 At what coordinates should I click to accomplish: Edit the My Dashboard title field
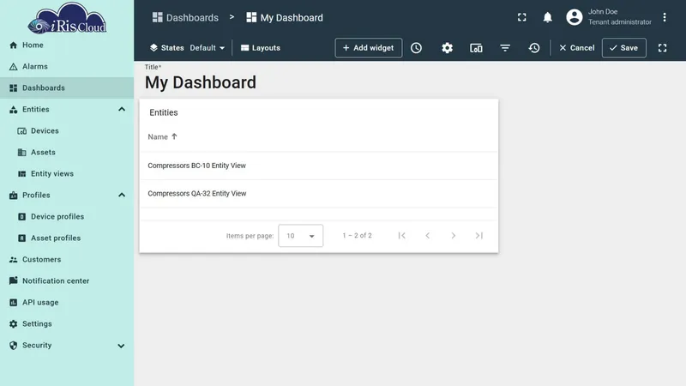201,82
